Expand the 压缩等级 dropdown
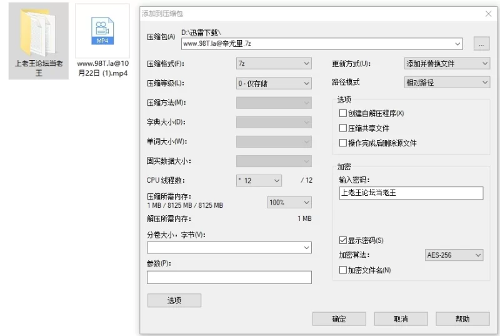The height and width of the screenshot is (336, 500). tap(274, 83)
